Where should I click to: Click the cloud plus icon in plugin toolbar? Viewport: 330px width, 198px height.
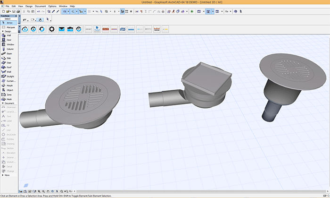[x=25, y=29]
